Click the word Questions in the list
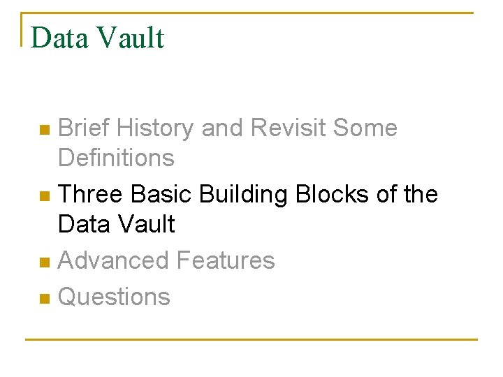Screen dimensions: 503x377 pyautogui.click(x=114, y=297)
